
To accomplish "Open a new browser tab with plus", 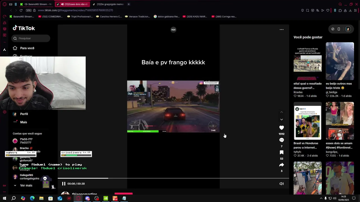I will click(129, 4).
